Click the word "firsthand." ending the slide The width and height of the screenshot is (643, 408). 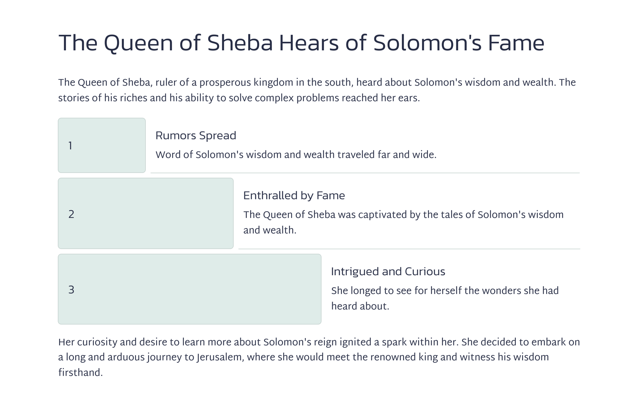tap(80, 373)
